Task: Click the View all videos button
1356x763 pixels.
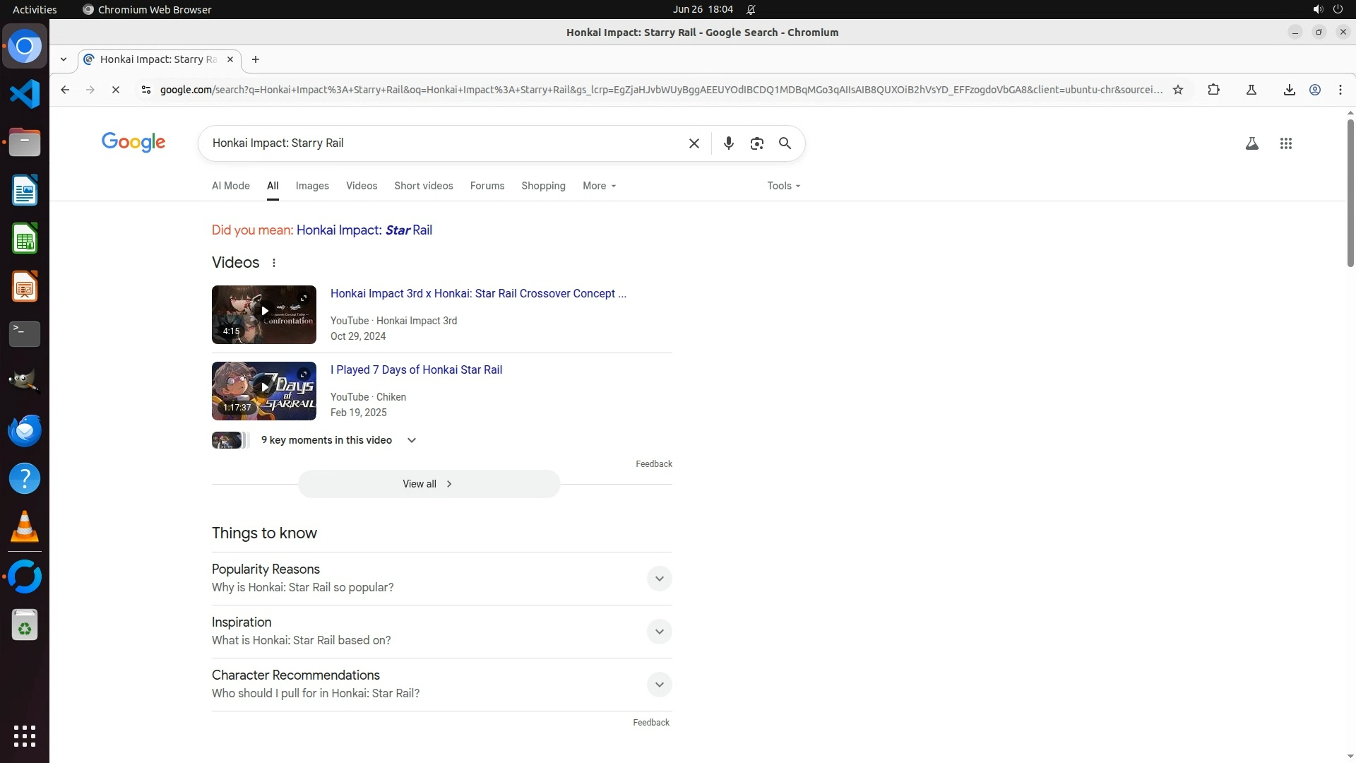Action: pos(429,484)
